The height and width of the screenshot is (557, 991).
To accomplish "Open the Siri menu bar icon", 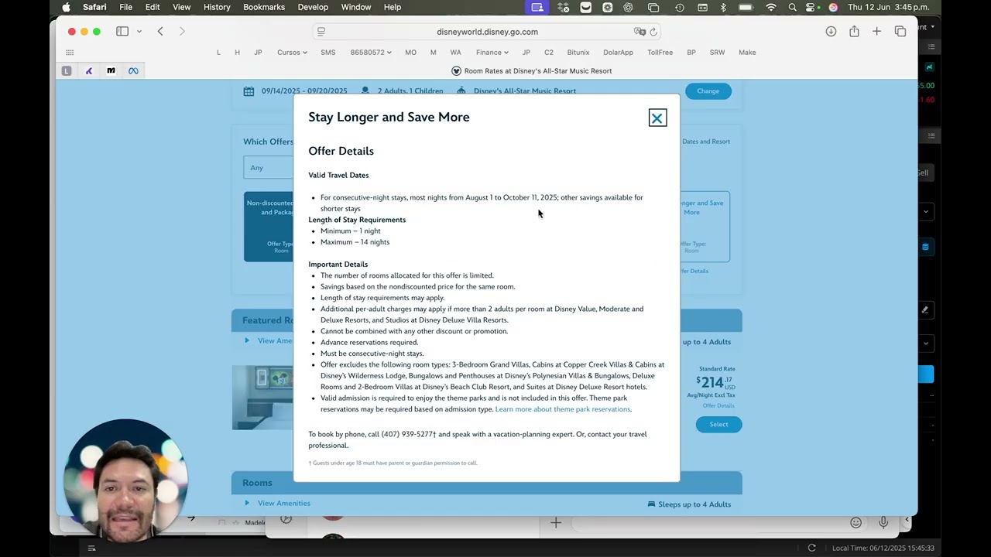I will click(833, 8).
